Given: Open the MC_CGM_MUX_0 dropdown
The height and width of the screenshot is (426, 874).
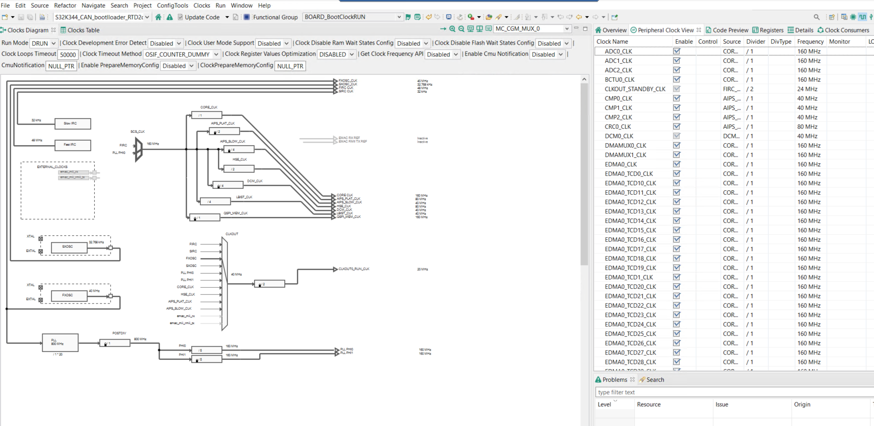Looking at the screenshot, I should (567, 29).
